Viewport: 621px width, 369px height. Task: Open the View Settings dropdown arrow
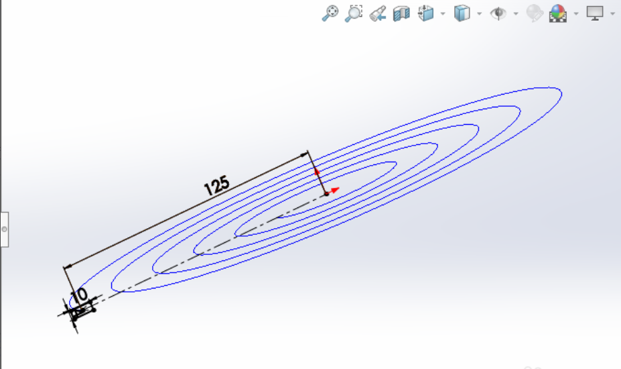pyautogui.click(x=613, y=14)
